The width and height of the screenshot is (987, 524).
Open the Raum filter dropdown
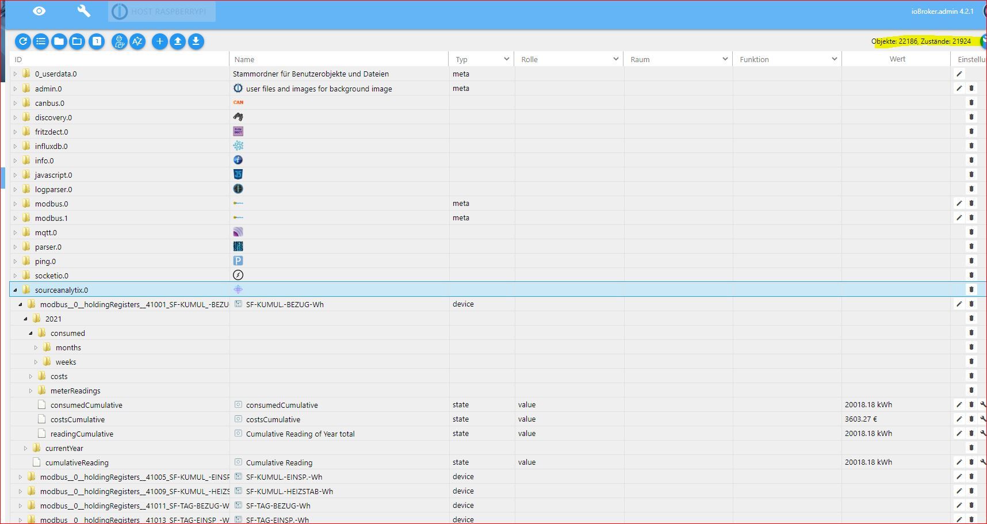click(x=679, y=59)
